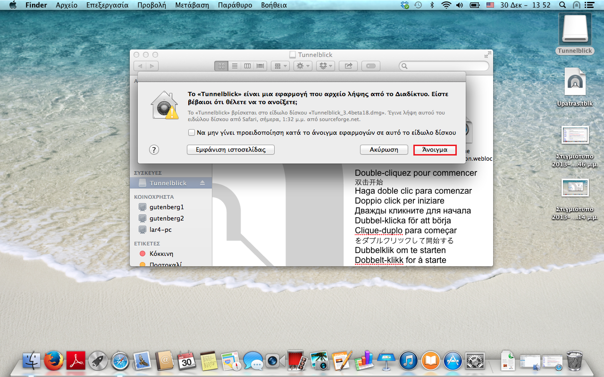Click the Share toolbar icon in Finder
This screenshot has width=604, height=377.
(x=349, y=66)
